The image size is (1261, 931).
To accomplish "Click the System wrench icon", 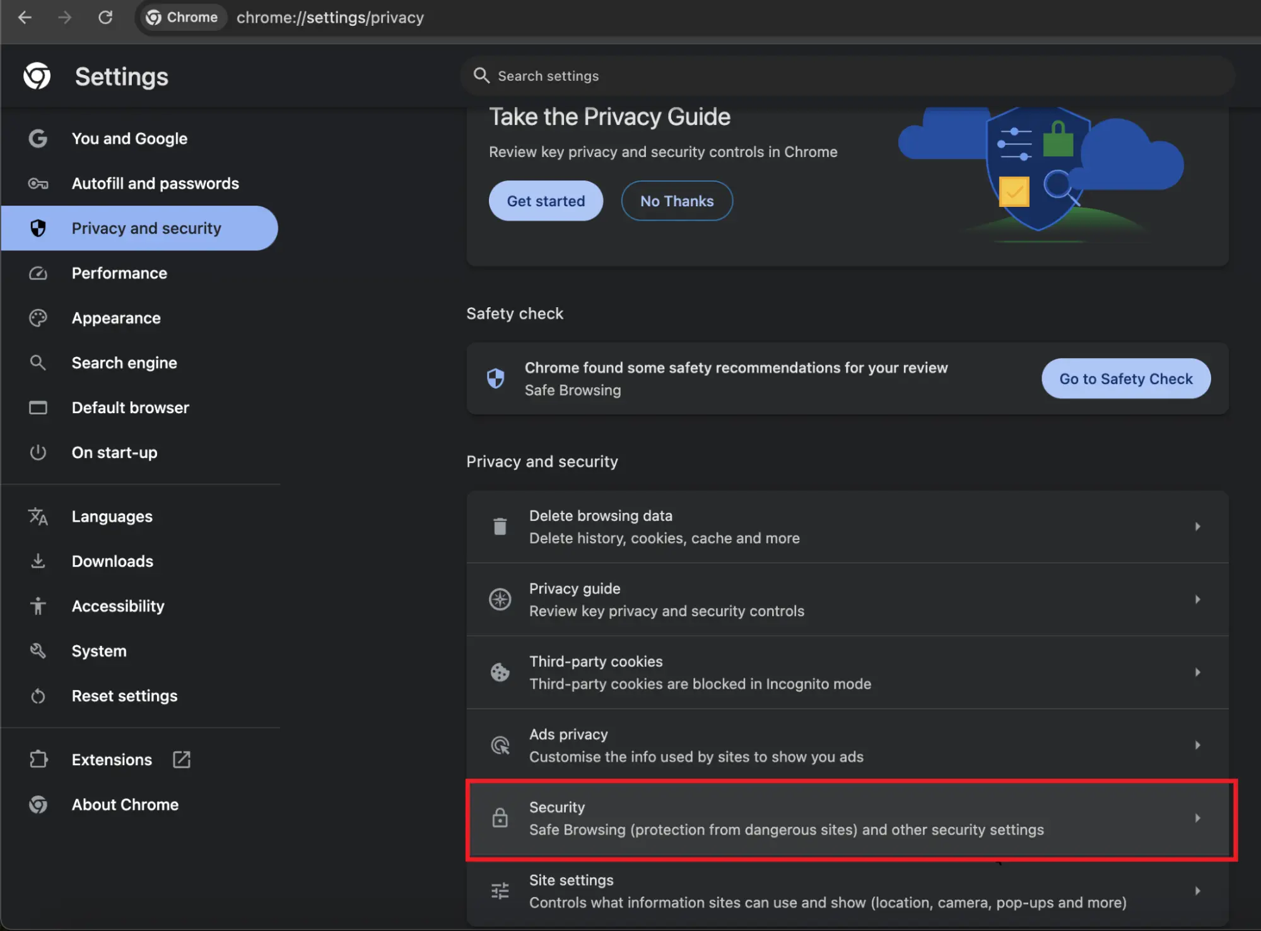I will pyautogui.click(x=38, y=650).
